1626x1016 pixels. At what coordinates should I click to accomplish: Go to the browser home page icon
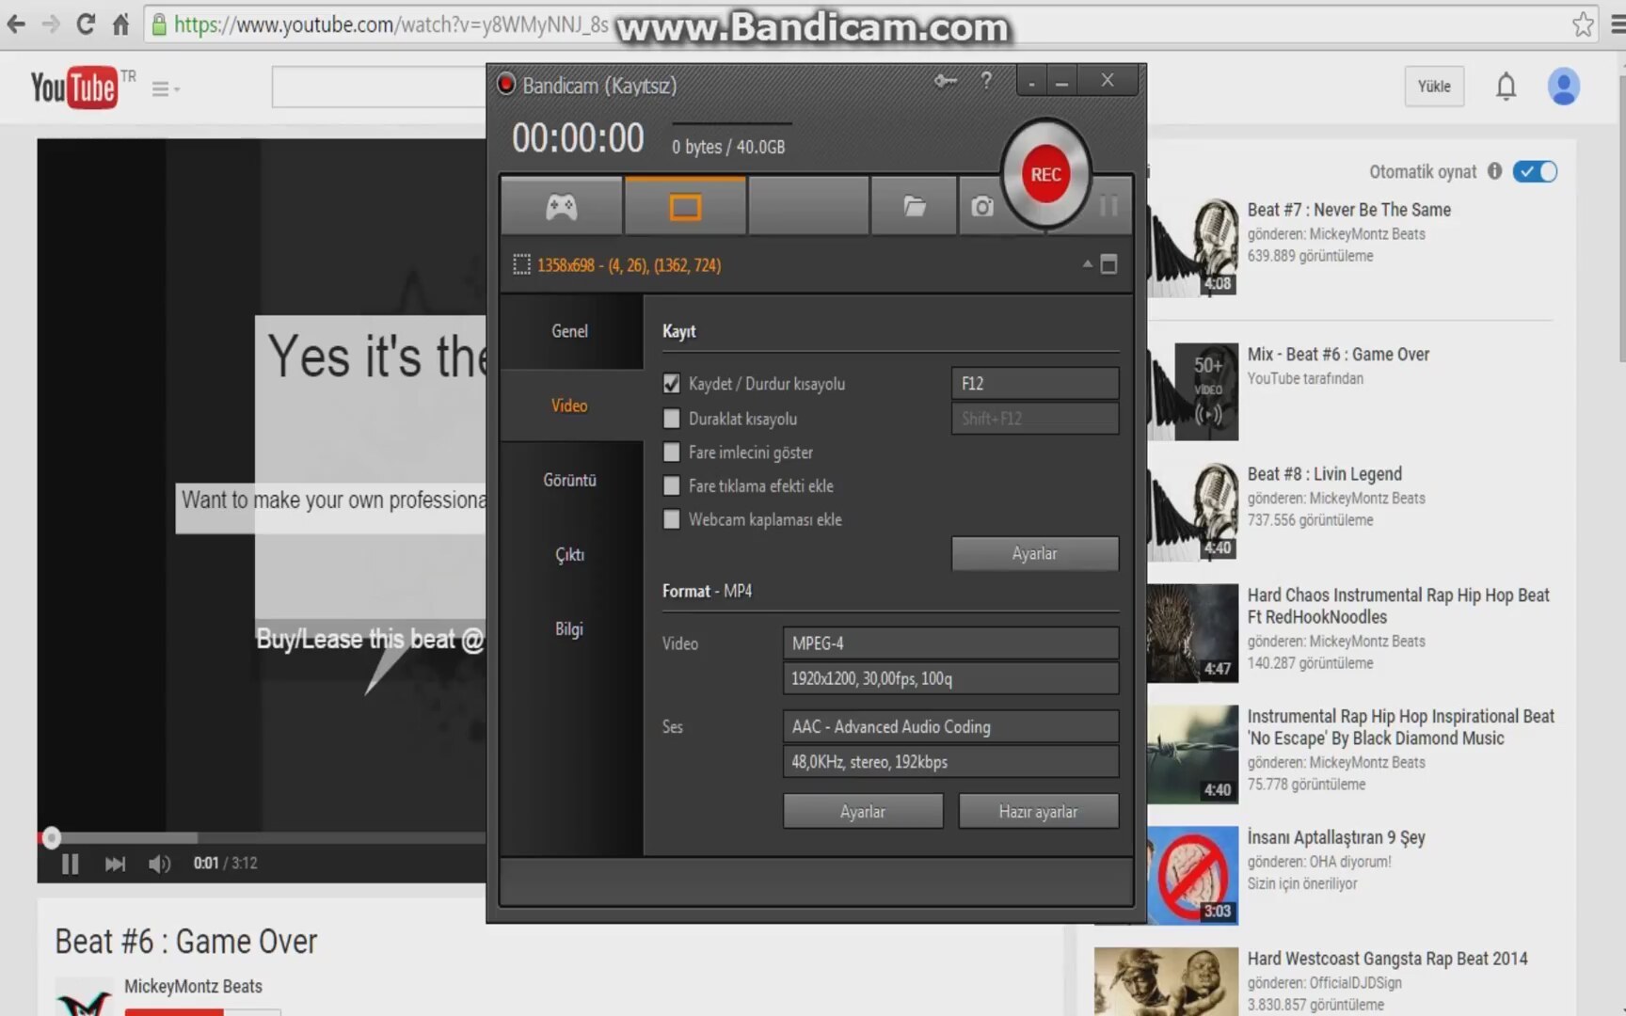point(120,24)
